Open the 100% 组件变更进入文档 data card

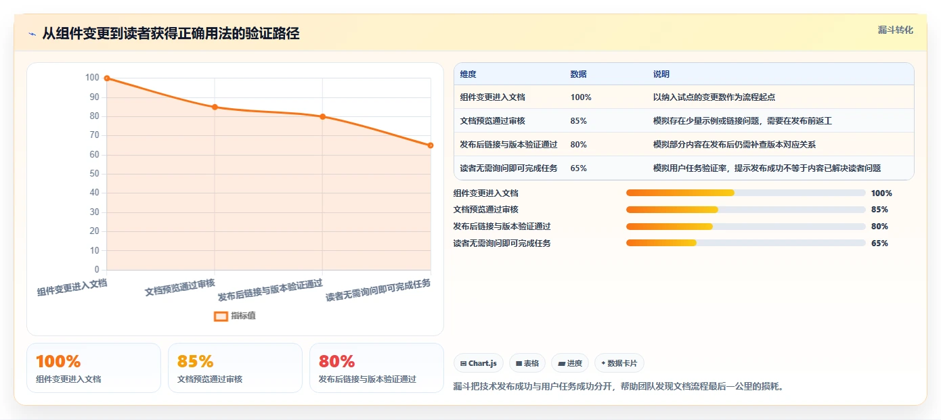tap(93, 368)
